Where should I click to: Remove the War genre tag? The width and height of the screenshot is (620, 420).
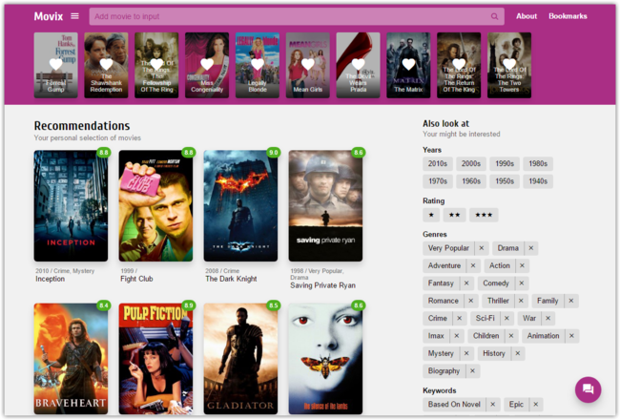548,318
